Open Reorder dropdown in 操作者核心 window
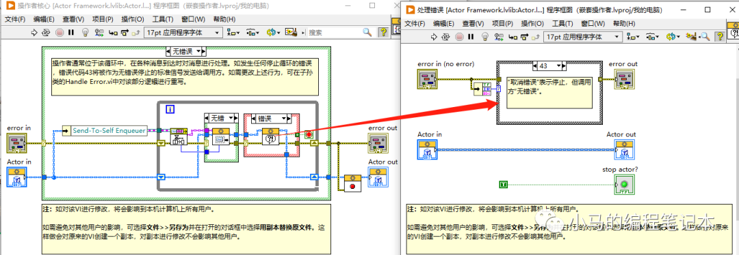The height and width of the screenshot is (255, 739). [273, 33]
